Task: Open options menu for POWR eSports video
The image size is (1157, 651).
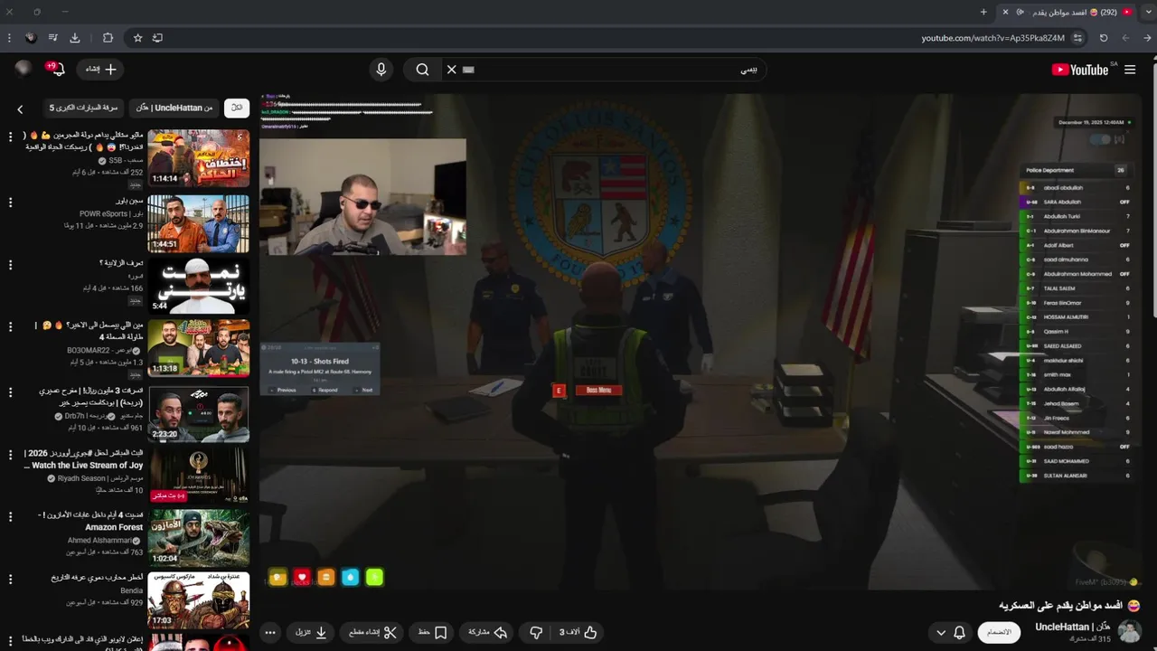Action: [11, 202]
